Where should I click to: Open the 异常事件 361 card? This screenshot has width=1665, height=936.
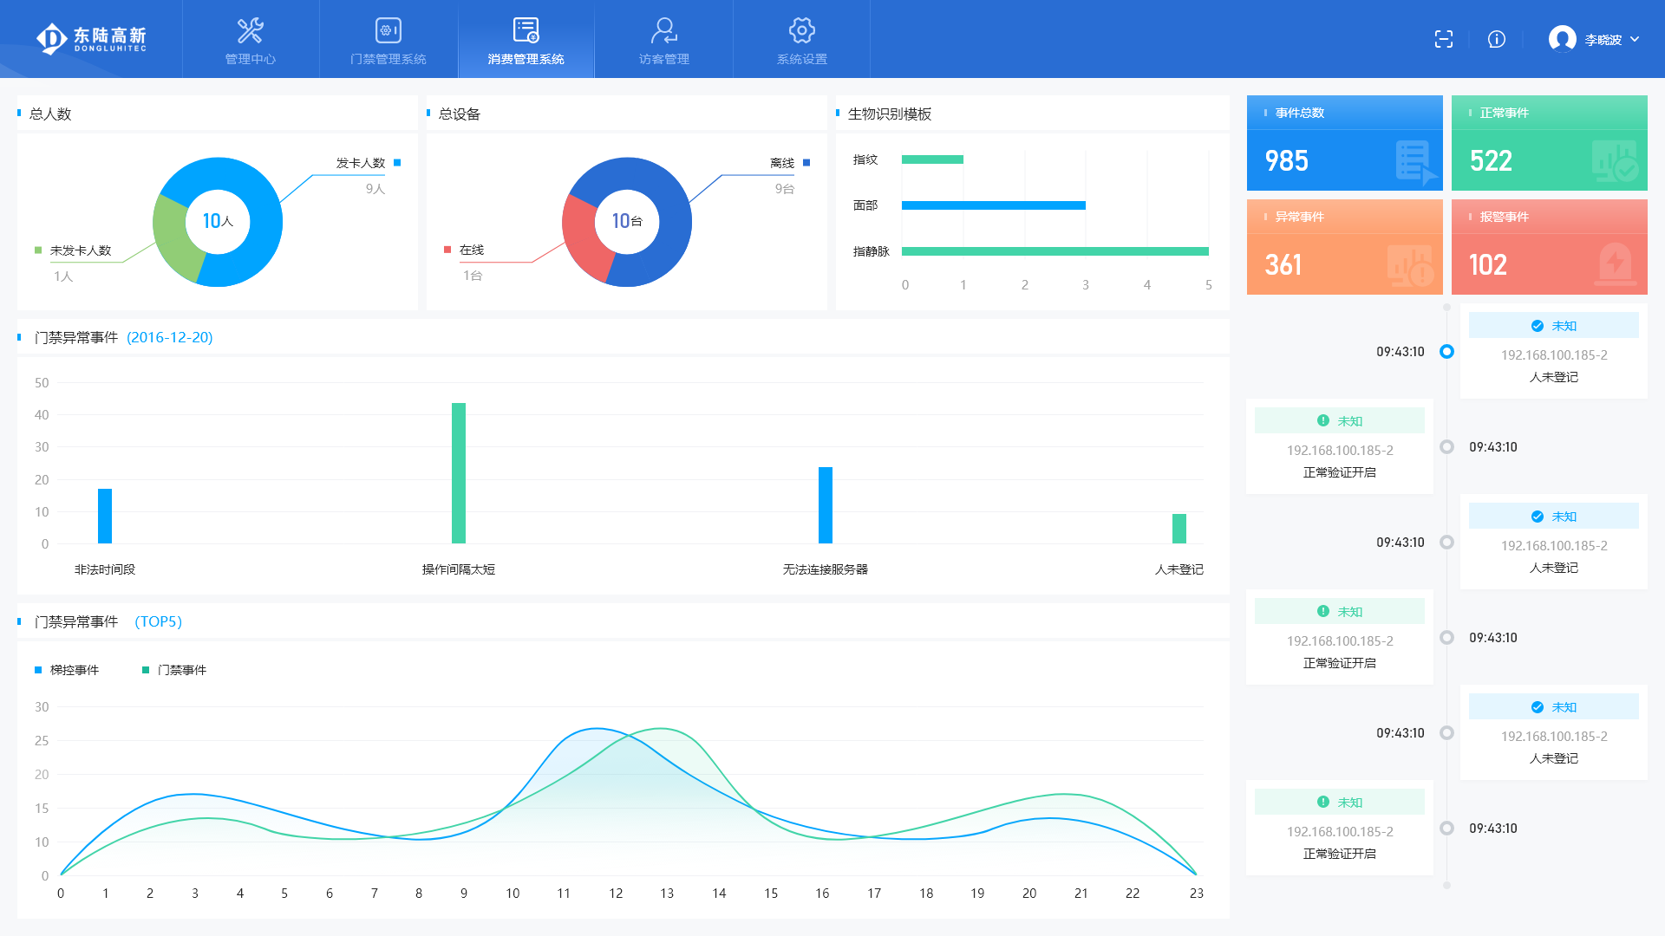click(1344, 247)
